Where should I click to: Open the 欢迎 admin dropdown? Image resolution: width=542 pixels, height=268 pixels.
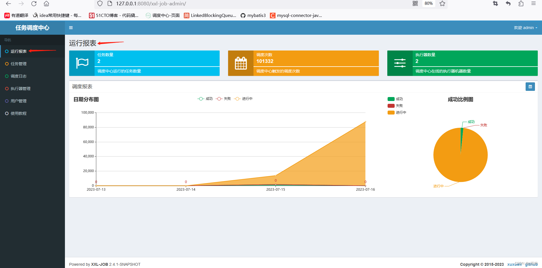point(525,28)
